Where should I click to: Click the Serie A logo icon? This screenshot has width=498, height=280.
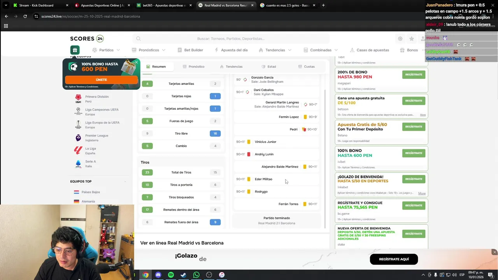78,164
